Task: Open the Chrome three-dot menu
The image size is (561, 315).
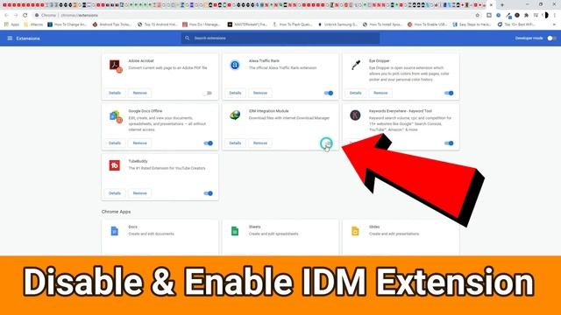Action: [x=555, y=16]
